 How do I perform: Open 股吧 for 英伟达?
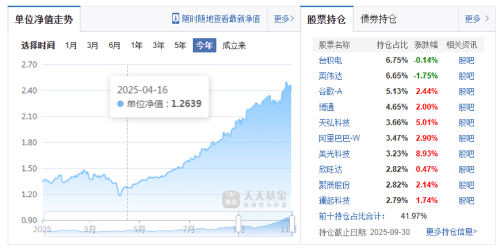click(466, 76)
